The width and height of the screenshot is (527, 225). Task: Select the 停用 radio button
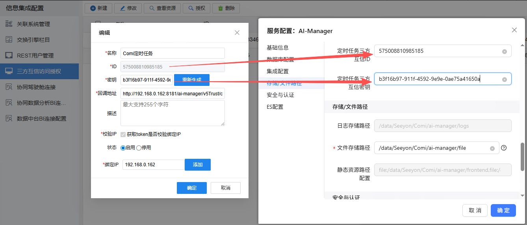pyautogui.click(x=139, y=148)
